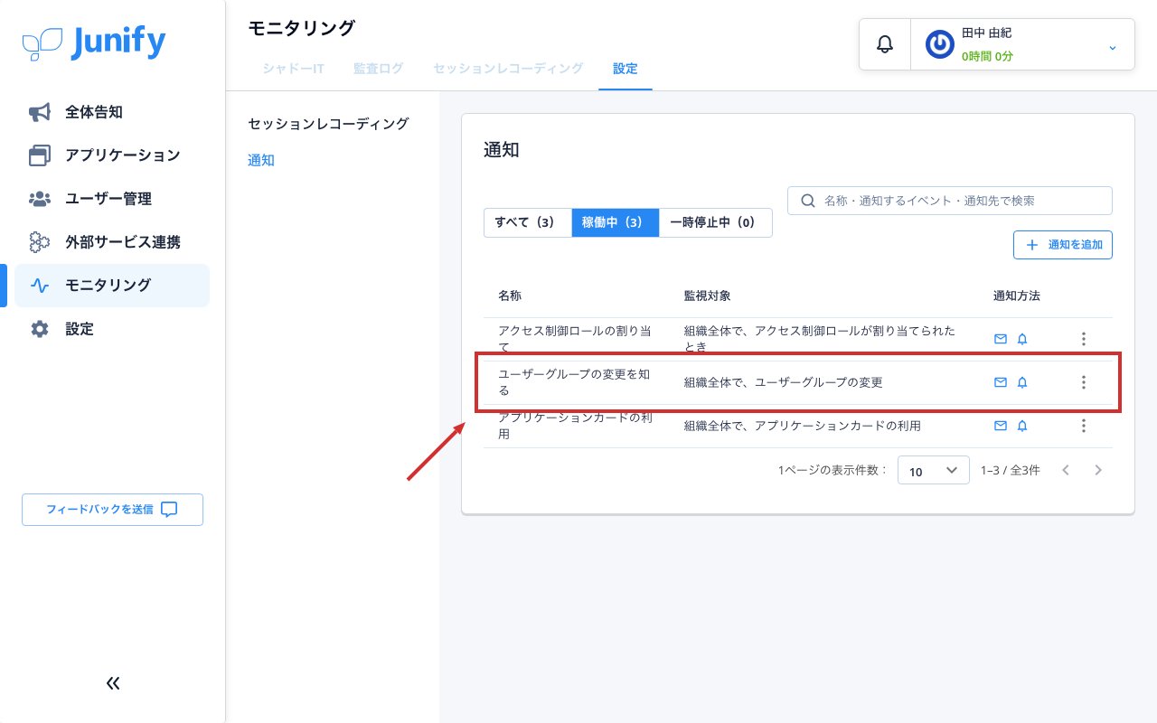The image size is (1157, 723).
Task: Click the 名称 column header
Action: pyautogui.click(x=510, y=296)
